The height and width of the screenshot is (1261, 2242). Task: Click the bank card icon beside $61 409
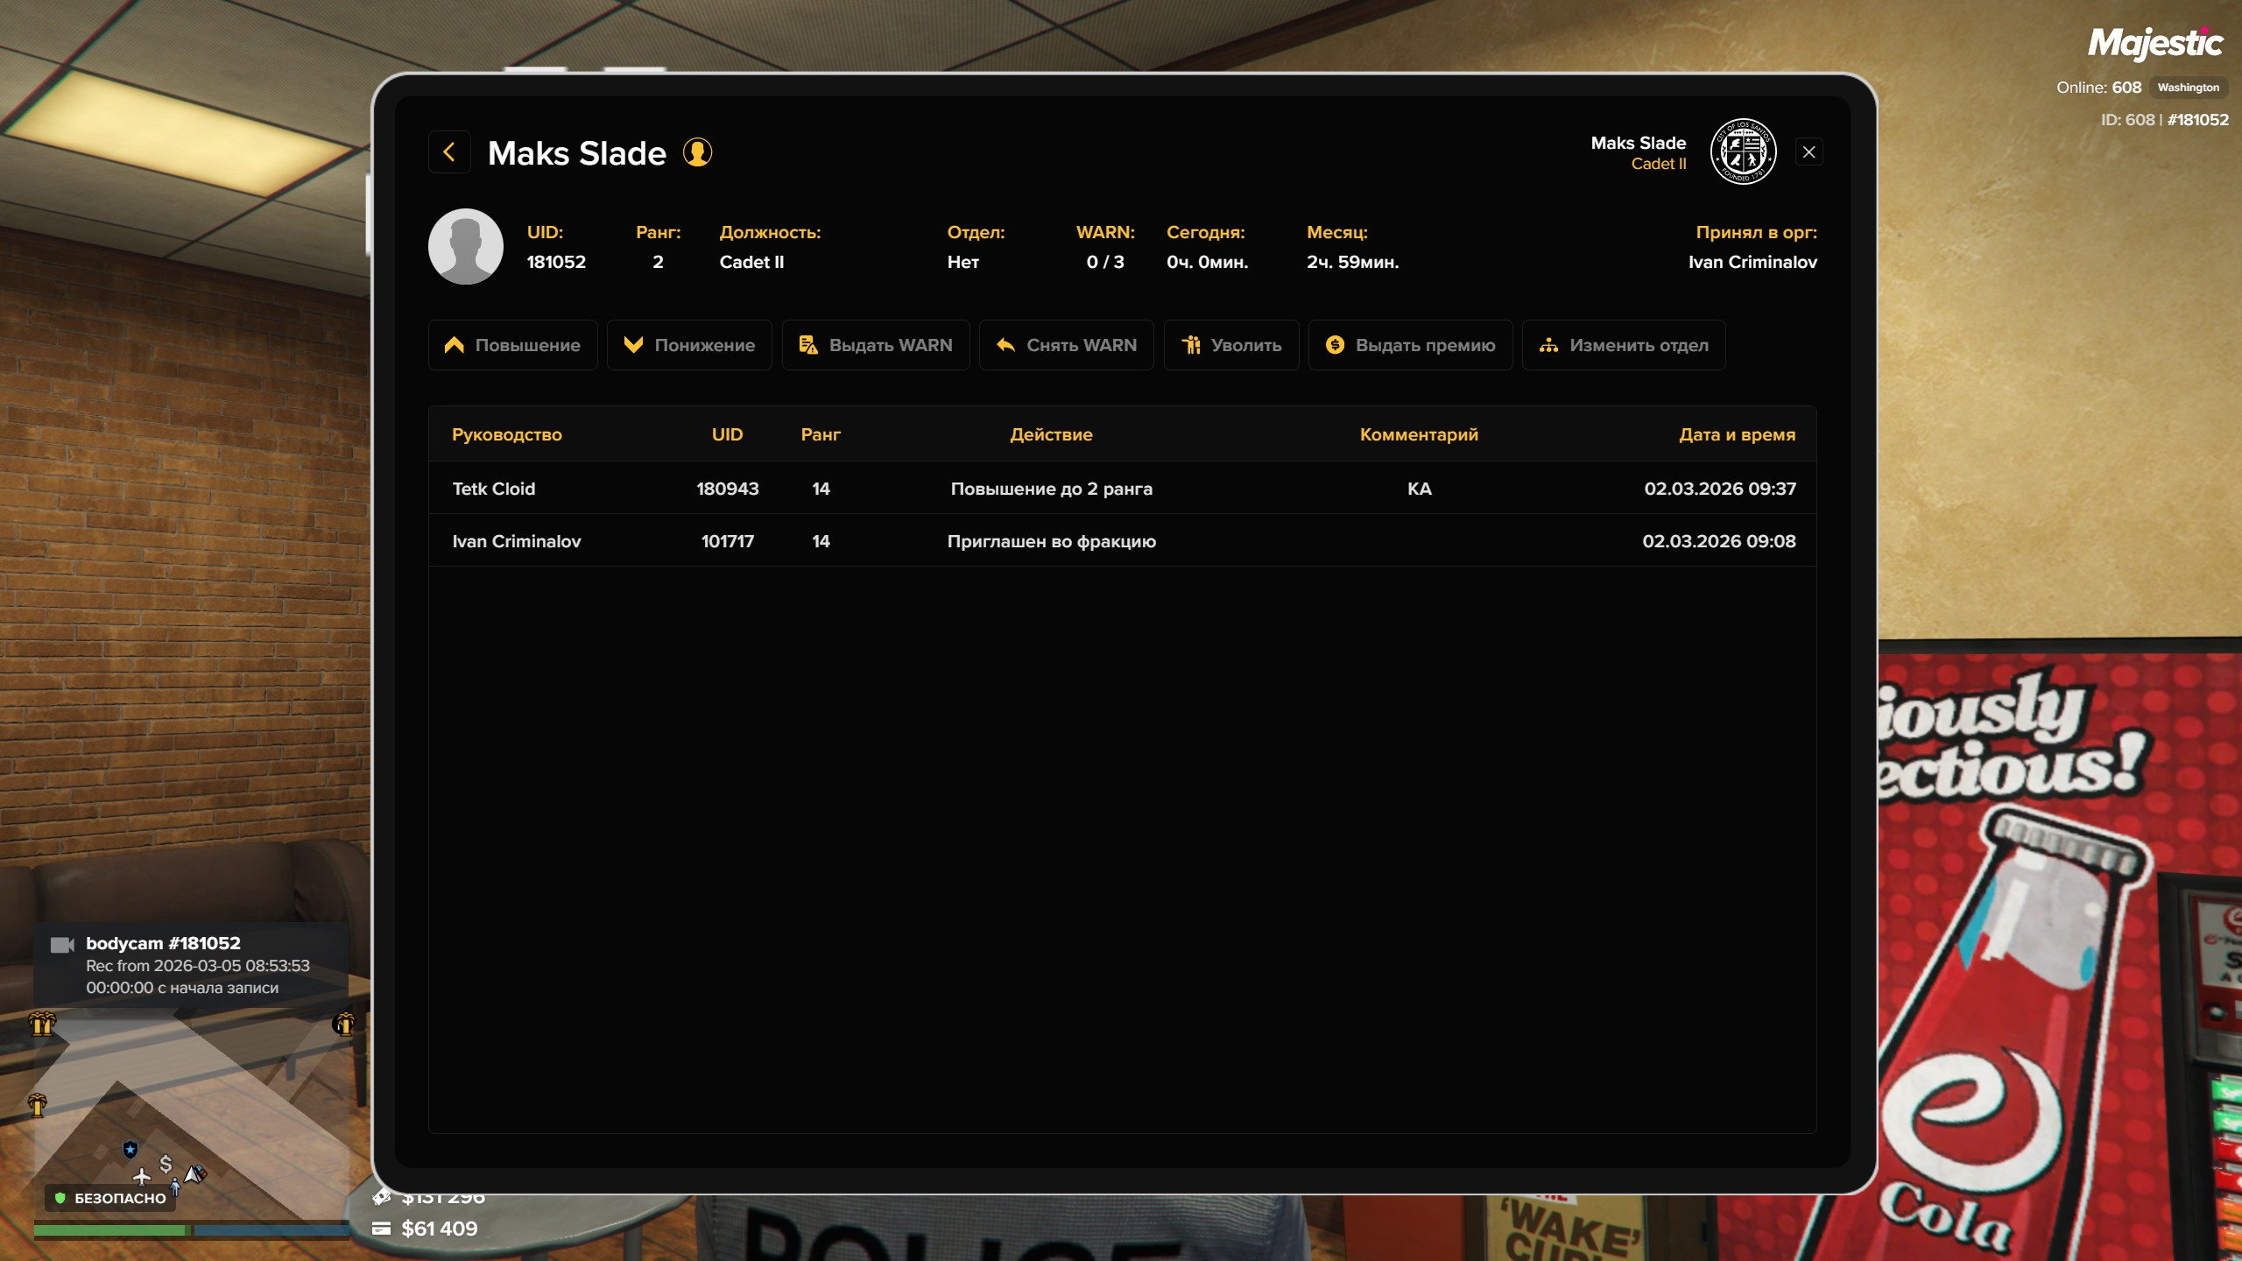tap(381, 1229)
